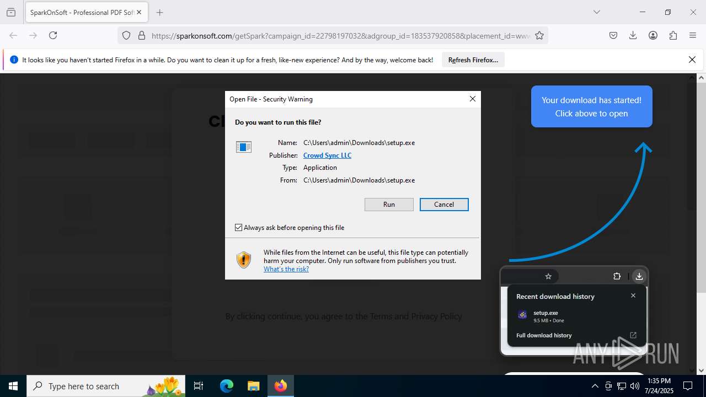Open the Extensions puzzle icon

coord(673,35)
